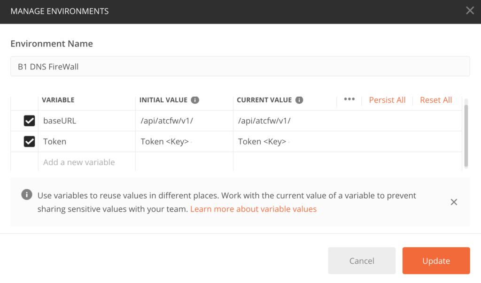Edit the Environment Name field
Screen dimensions: 481x283
pyautogui.click(x=240, y=67)
